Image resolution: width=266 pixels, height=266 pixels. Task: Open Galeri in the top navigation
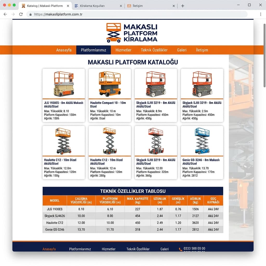[182, 50]
